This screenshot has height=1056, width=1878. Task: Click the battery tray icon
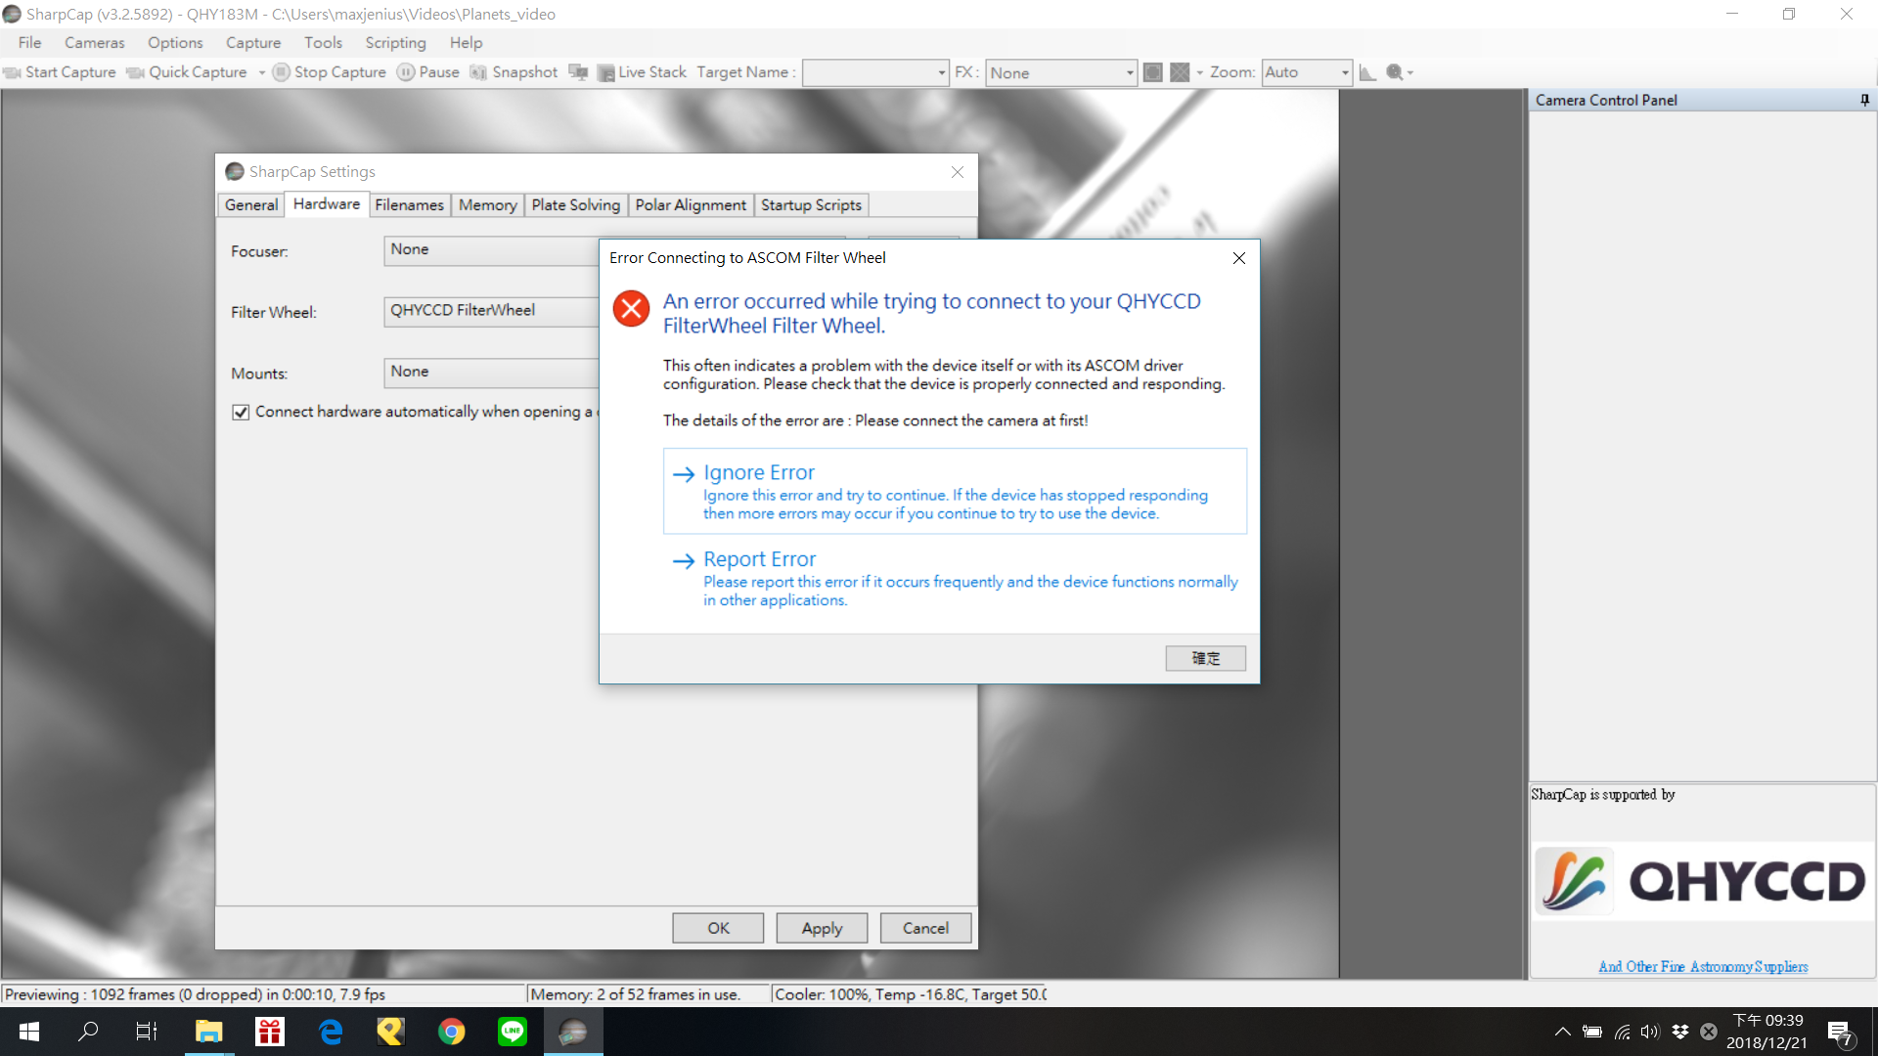point(1592,1032)
